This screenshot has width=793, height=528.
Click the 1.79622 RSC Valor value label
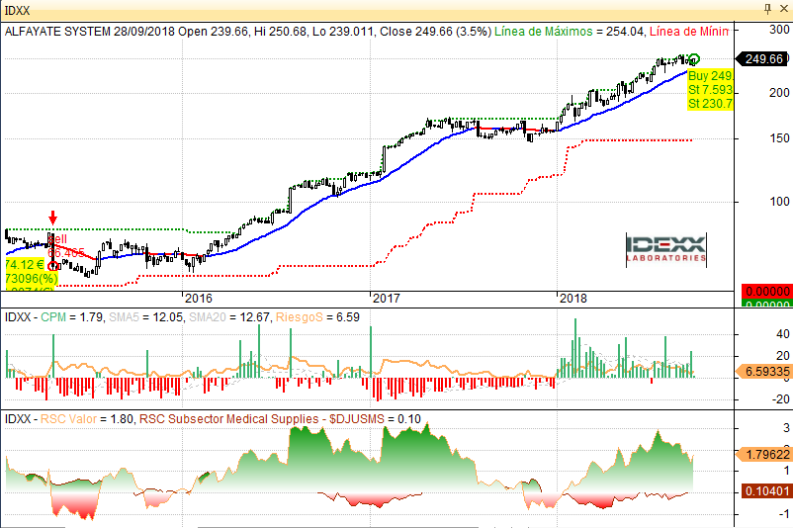click(763, 454)
